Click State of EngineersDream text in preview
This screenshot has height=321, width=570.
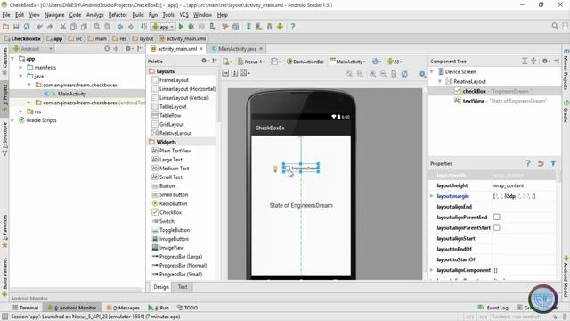[x=301, y=205]
